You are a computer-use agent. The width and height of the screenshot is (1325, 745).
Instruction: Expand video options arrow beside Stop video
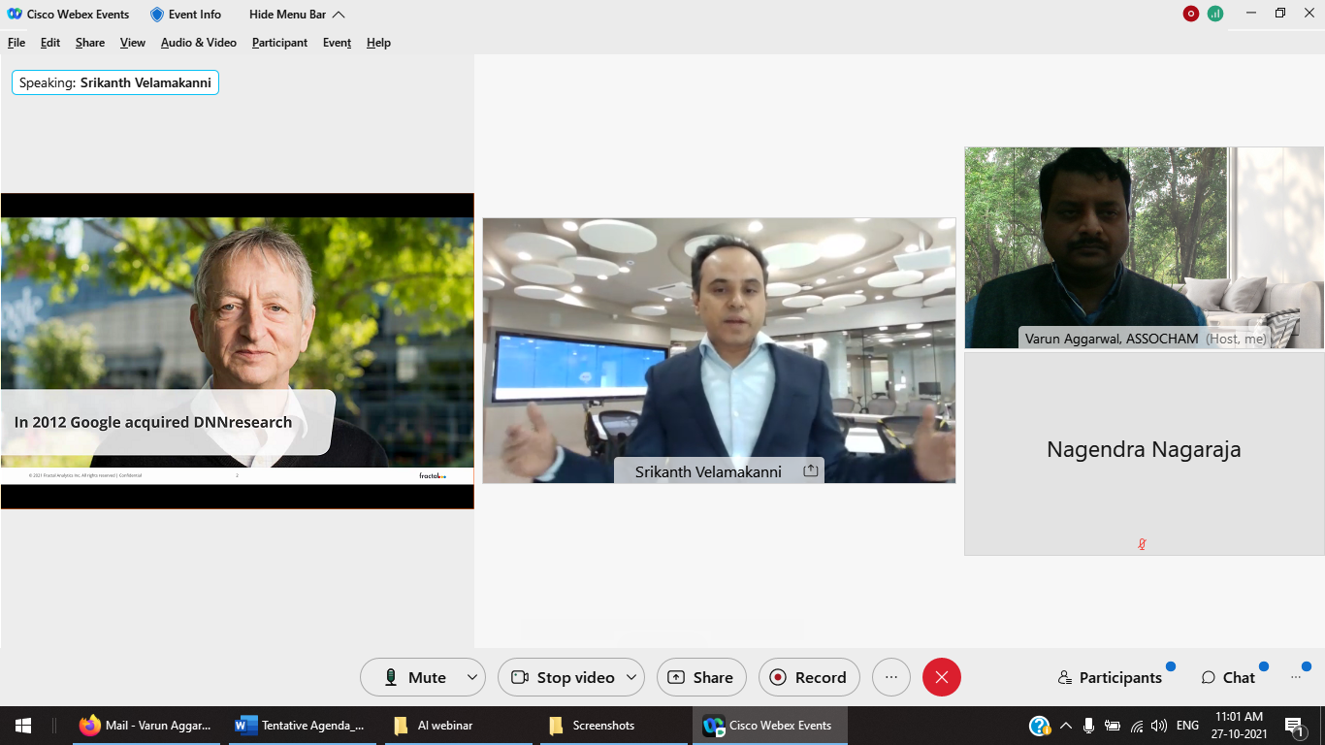[x=631, y=677]
